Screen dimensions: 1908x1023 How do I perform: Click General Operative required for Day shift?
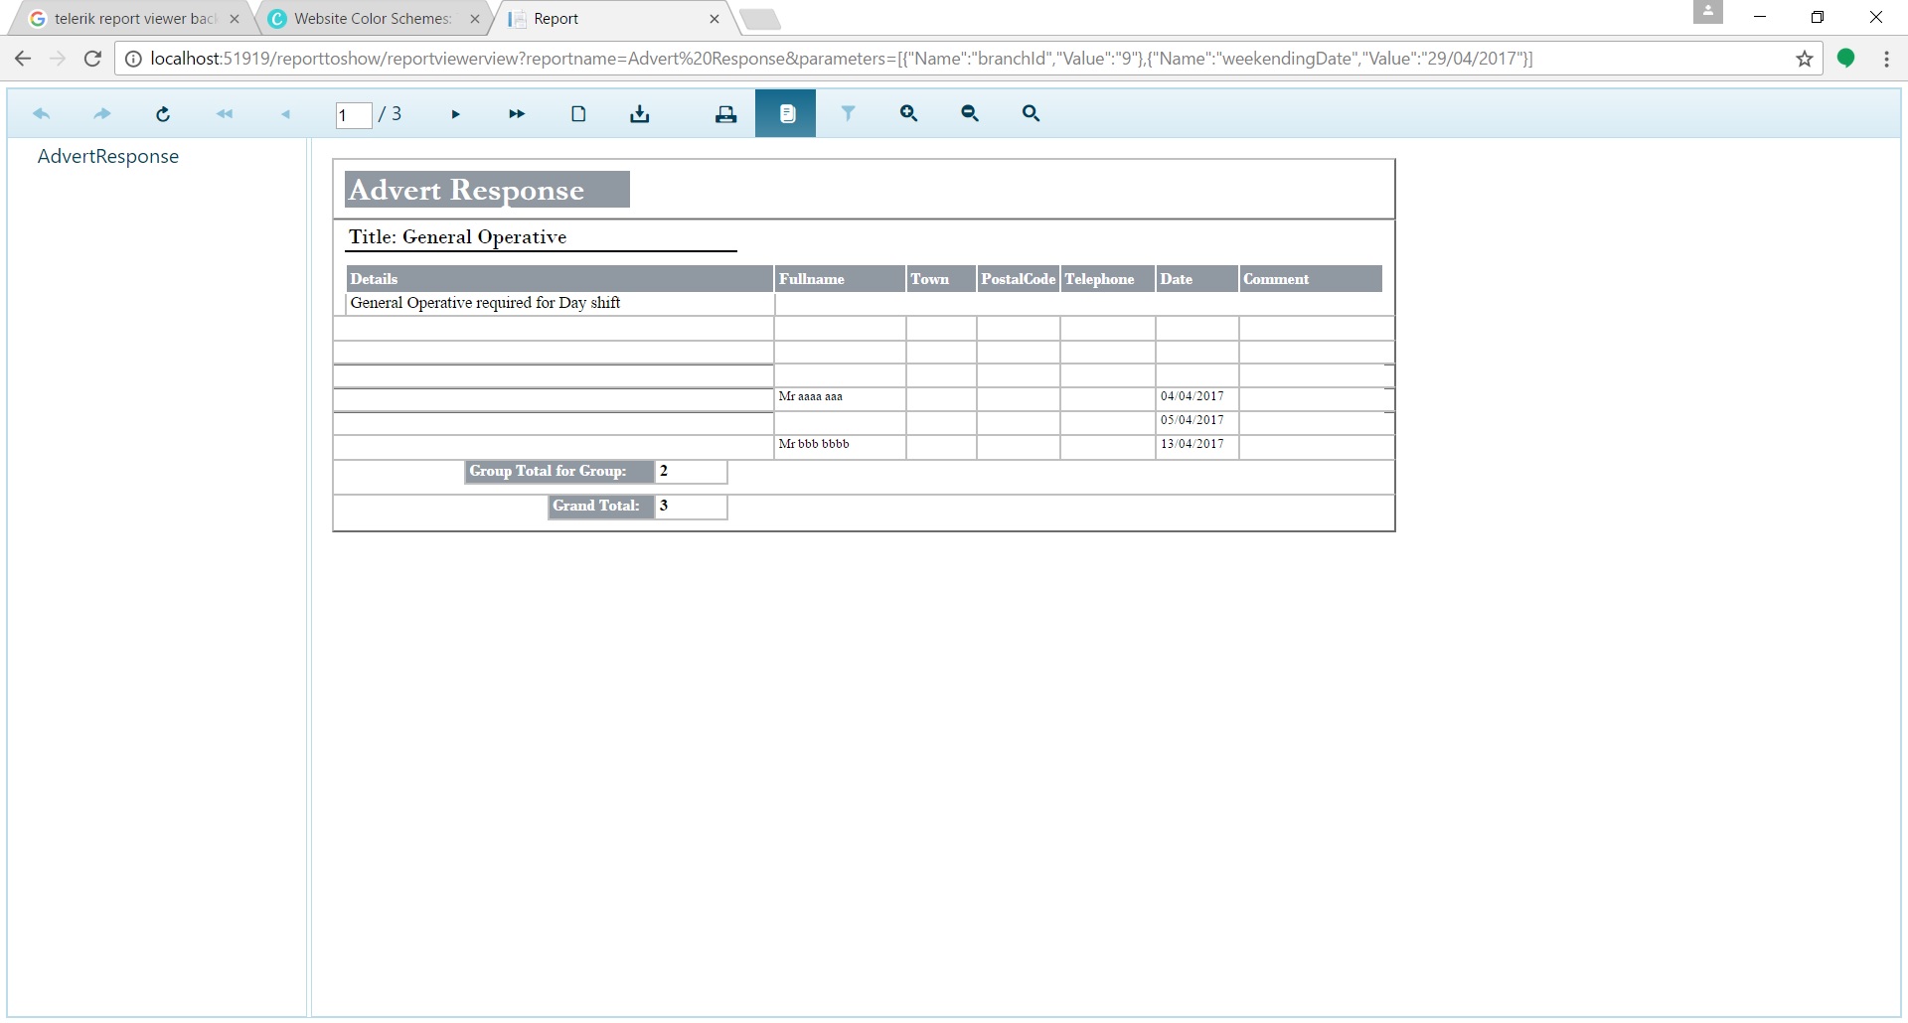pyautogui.click(x=485, y=303)
